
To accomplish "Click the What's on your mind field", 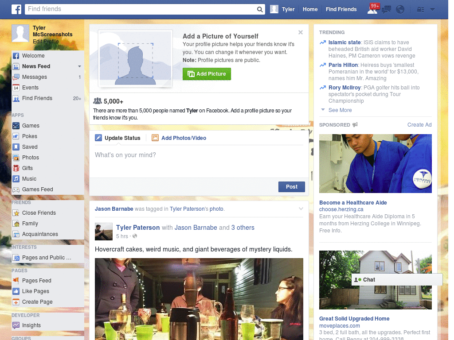I will 199,161.
